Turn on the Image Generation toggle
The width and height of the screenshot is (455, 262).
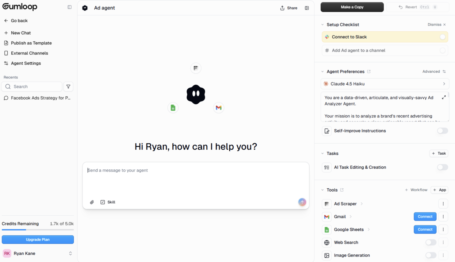click(x=431, y=255)
